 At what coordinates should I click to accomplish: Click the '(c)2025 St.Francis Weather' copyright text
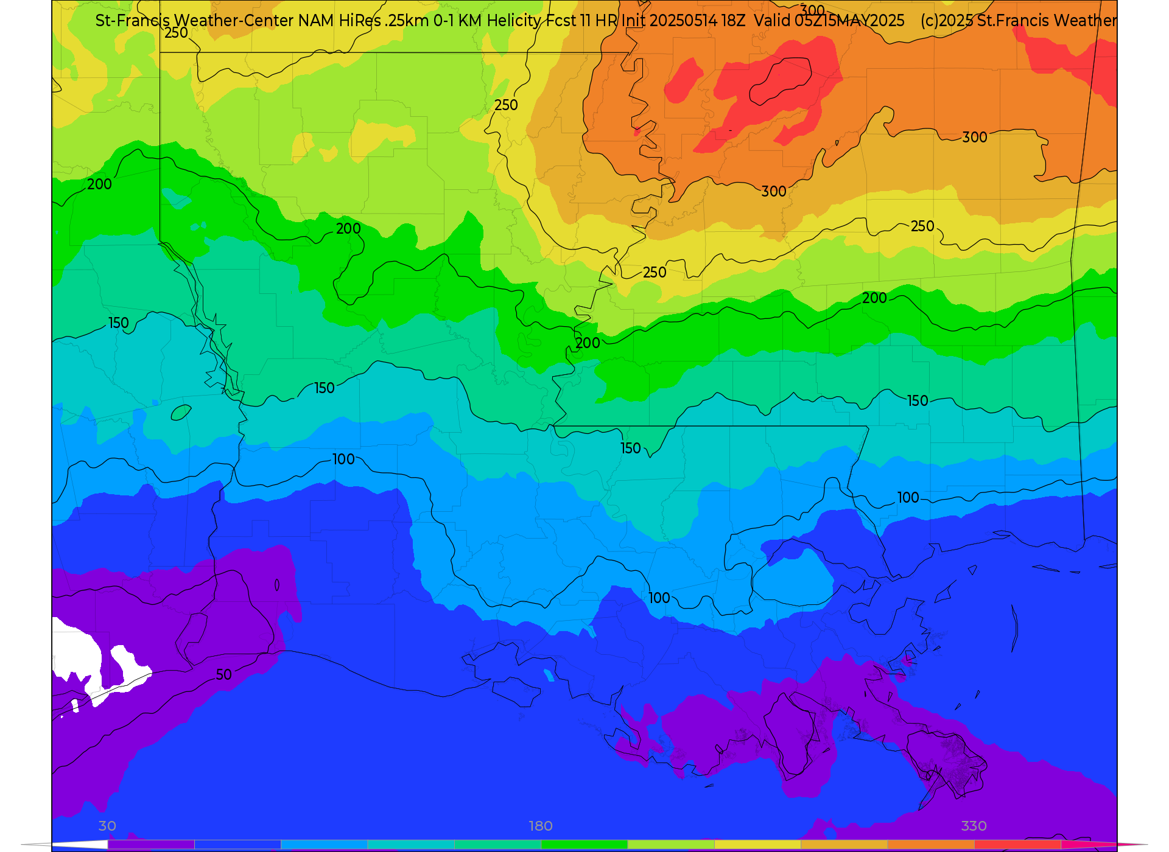1019,20
